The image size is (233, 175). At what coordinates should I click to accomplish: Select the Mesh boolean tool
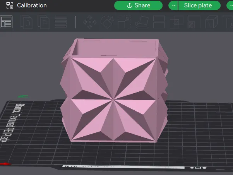click(x=176, y=22)
